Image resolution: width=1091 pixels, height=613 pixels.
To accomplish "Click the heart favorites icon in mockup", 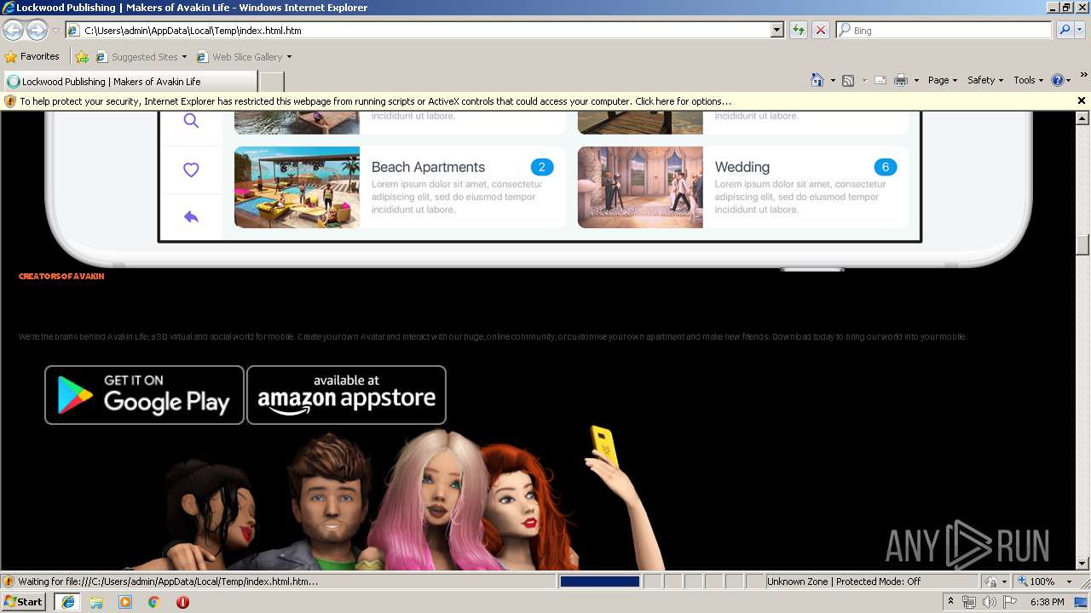I will [191, 169].
